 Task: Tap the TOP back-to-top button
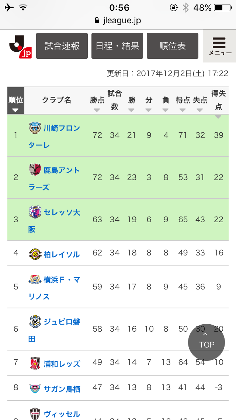click(206, 342)
